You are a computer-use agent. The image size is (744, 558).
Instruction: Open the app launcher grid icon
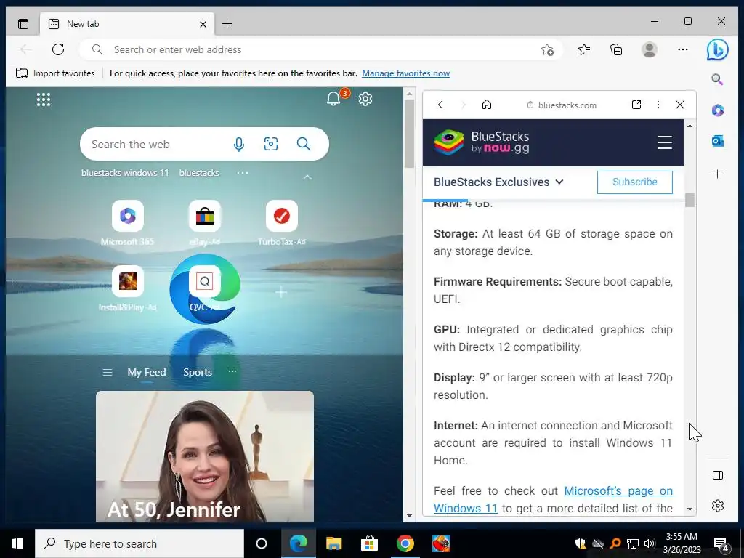[43, 99]
